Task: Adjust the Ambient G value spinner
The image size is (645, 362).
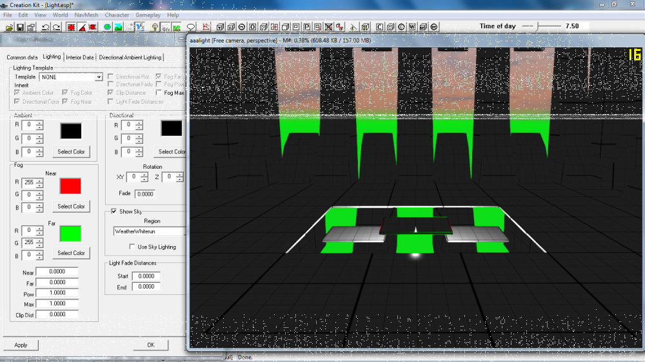Action: pos(39,138)
